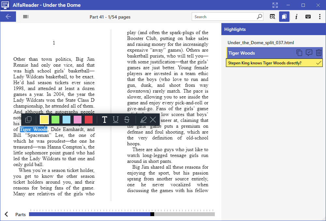Go back with the arrow button
Image resolution: width=326 pixels, height=221 pixels.
click(8, 17)
